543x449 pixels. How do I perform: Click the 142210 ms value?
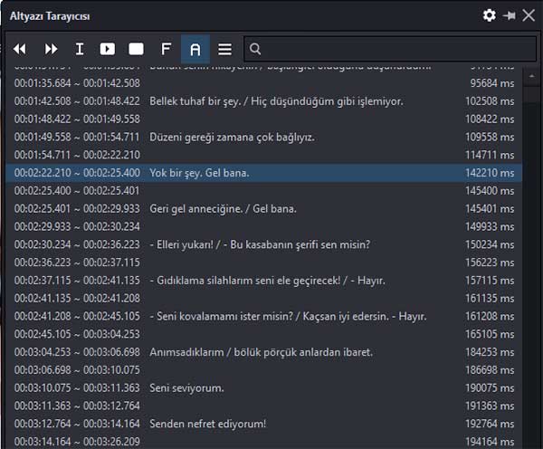[490, 173]
